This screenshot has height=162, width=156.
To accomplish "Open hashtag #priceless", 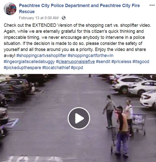I will 121,62.
